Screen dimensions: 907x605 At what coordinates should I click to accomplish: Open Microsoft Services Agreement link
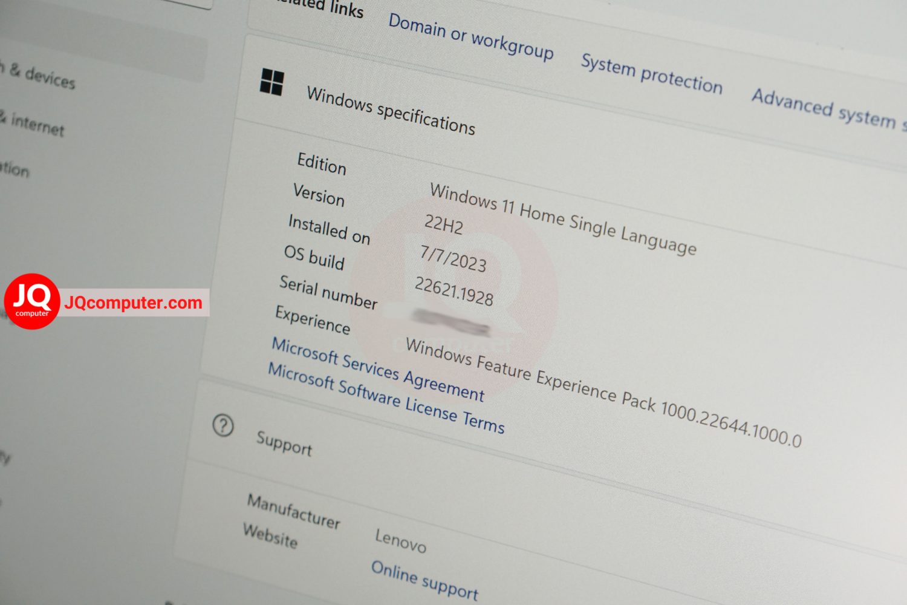click(x=378, y=369)
